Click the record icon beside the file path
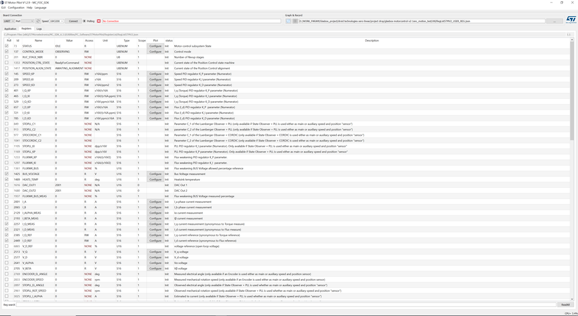Image resolution: width=578 pixels, height=316 pixels. point(295,21)
